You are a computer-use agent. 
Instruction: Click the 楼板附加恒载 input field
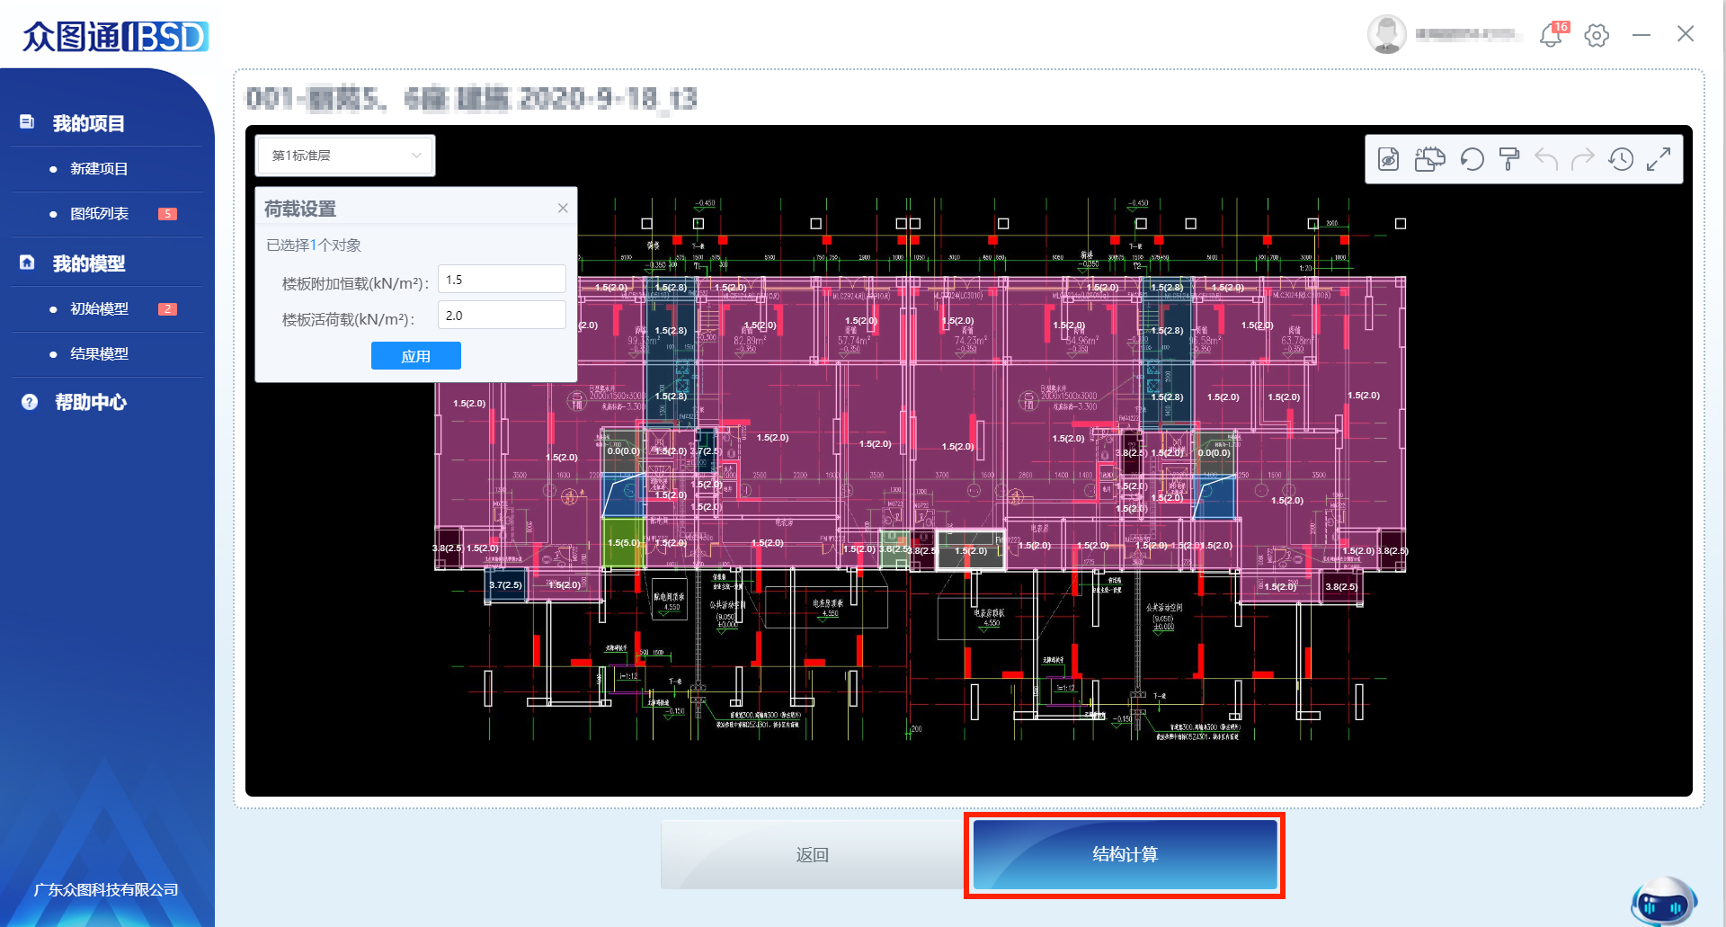[x=502, y=280]
